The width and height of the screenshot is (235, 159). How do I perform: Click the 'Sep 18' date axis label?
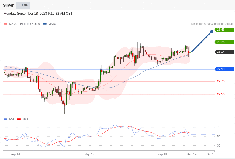coord(162,154)
